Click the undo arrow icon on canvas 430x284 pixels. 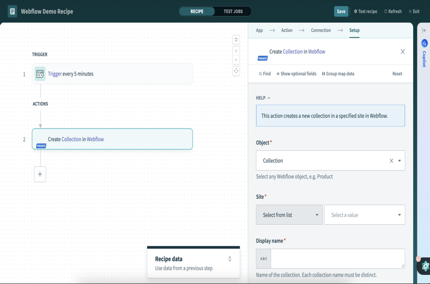pos(236,40)
